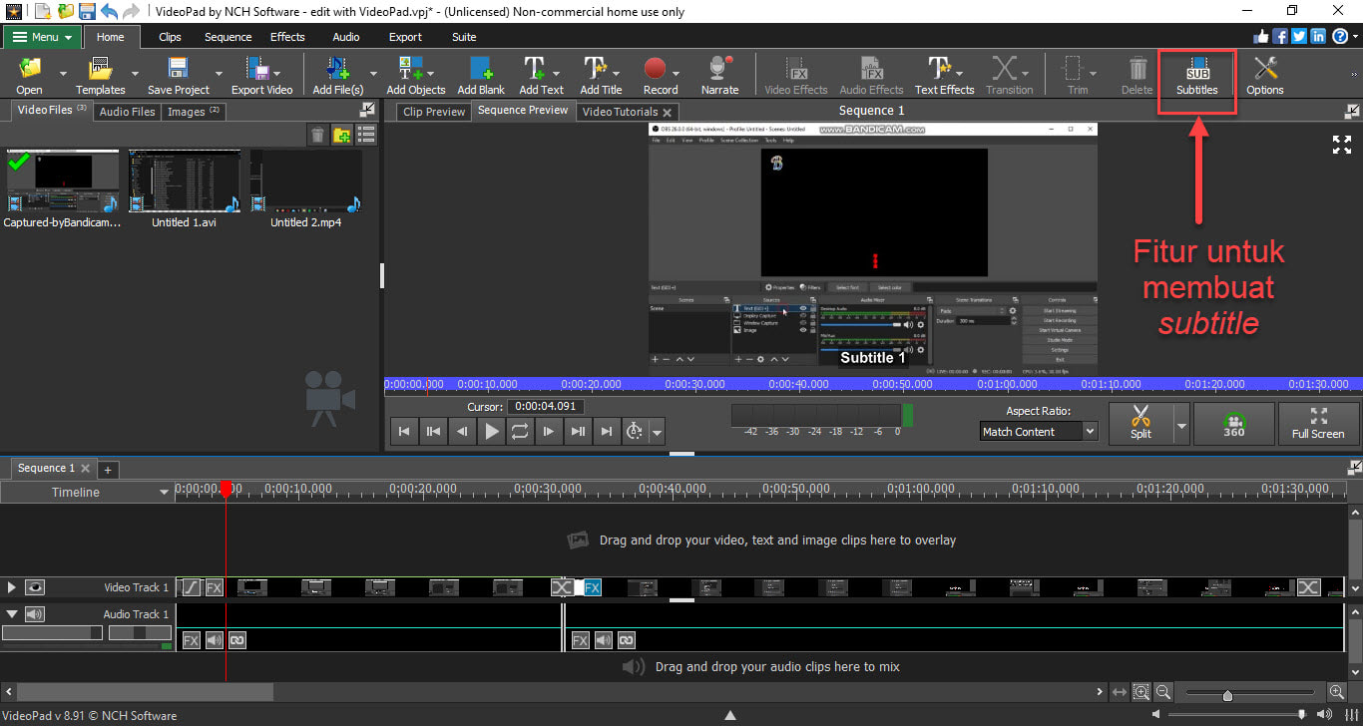Click the Export Video icon
This screenshot has height=726, width=1363.
point(261,76)
